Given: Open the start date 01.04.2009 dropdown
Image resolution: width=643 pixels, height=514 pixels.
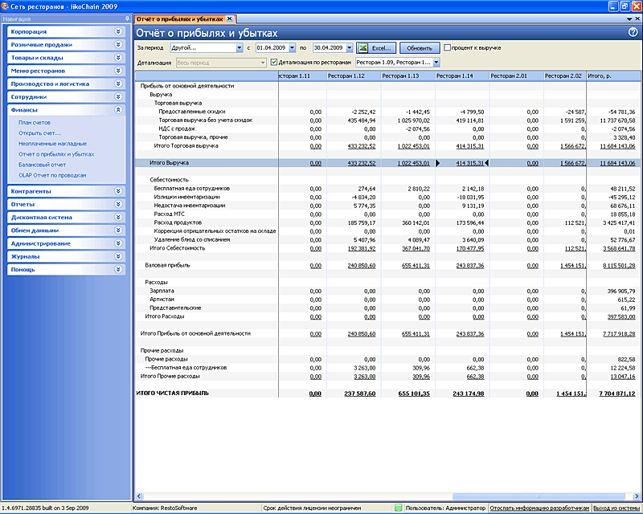Looking at the screenshot, I should coord(292,48).
